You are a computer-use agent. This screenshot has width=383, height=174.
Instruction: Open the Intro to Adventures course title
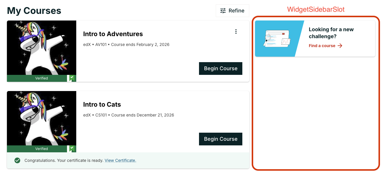point(113,34)
